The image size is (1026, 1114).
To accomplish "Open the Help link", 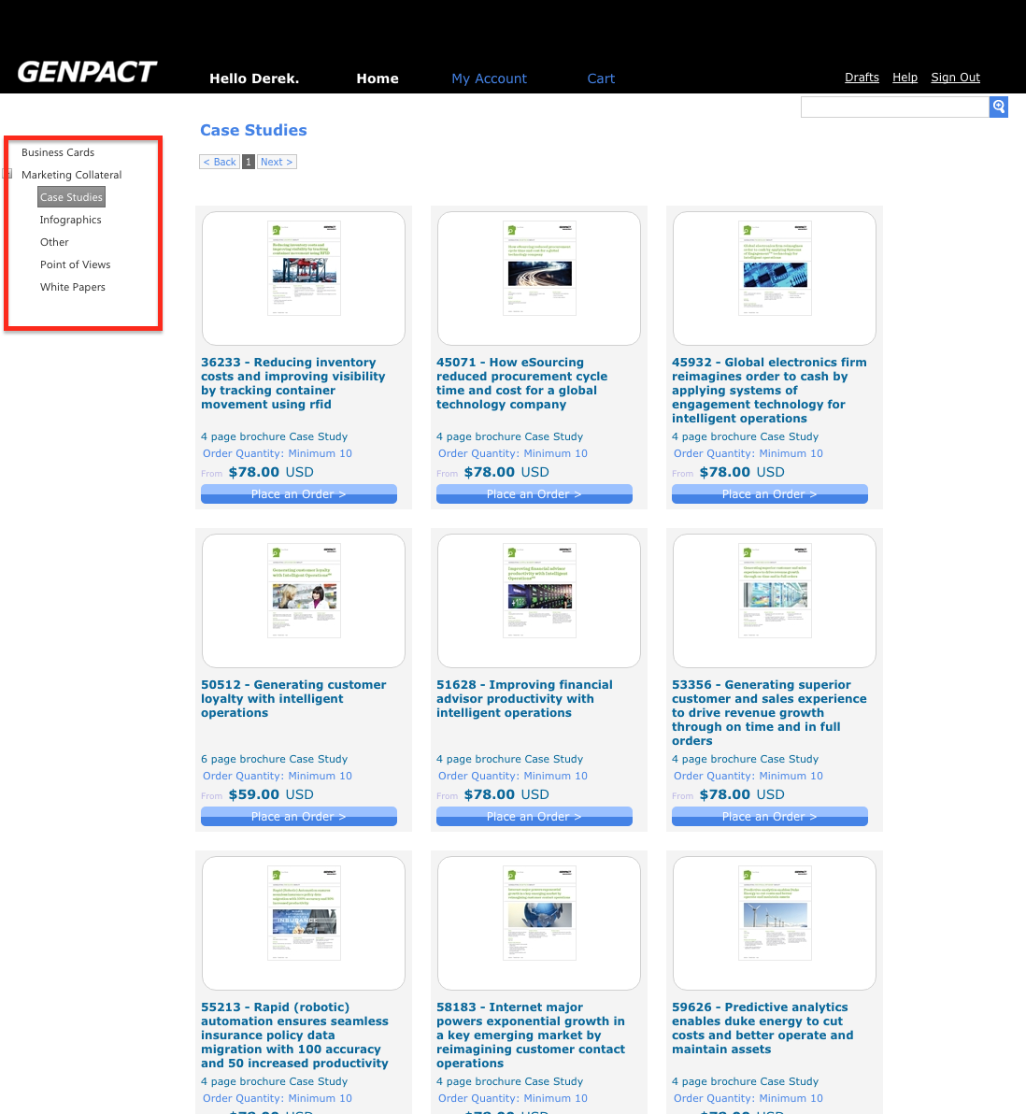I will (905, 78).
